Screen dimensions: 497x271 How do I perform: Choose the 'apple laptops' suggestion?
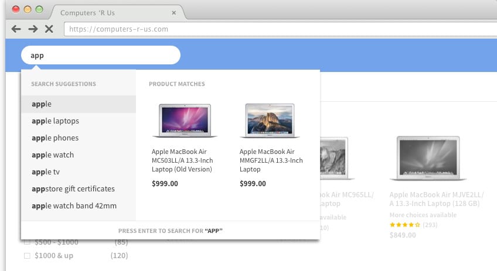point(79,121)
